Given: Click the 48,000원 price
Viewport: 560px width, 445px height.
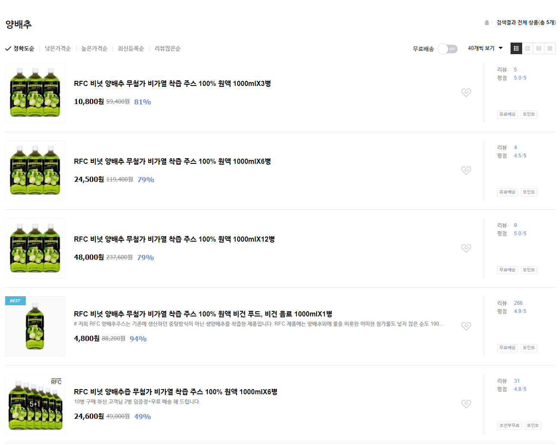Looking at the screenshot, I should coord(89,257).
